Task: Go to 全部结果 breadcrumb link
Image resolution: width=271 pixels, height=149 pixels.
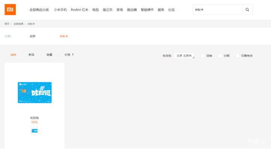Action: [18, 24]
